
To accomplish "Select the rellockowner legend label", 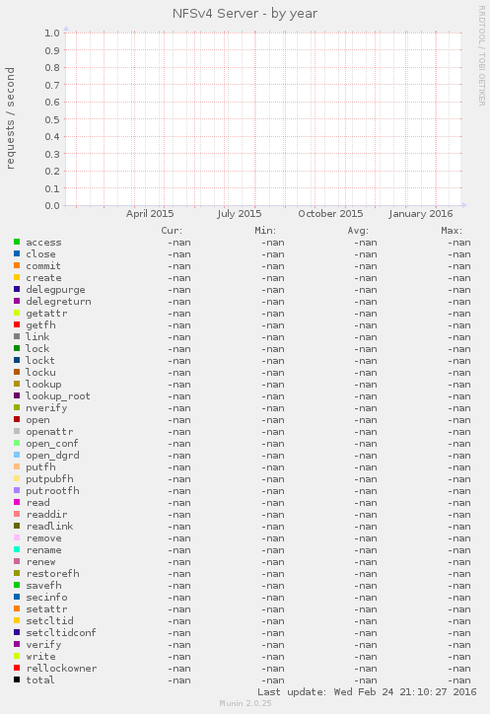I will tap(61, 669).
